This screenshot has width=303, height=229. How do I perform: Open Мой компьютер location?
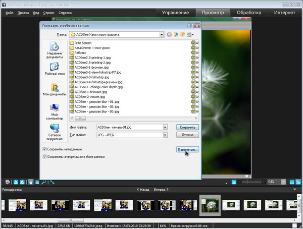click(55, 111)
